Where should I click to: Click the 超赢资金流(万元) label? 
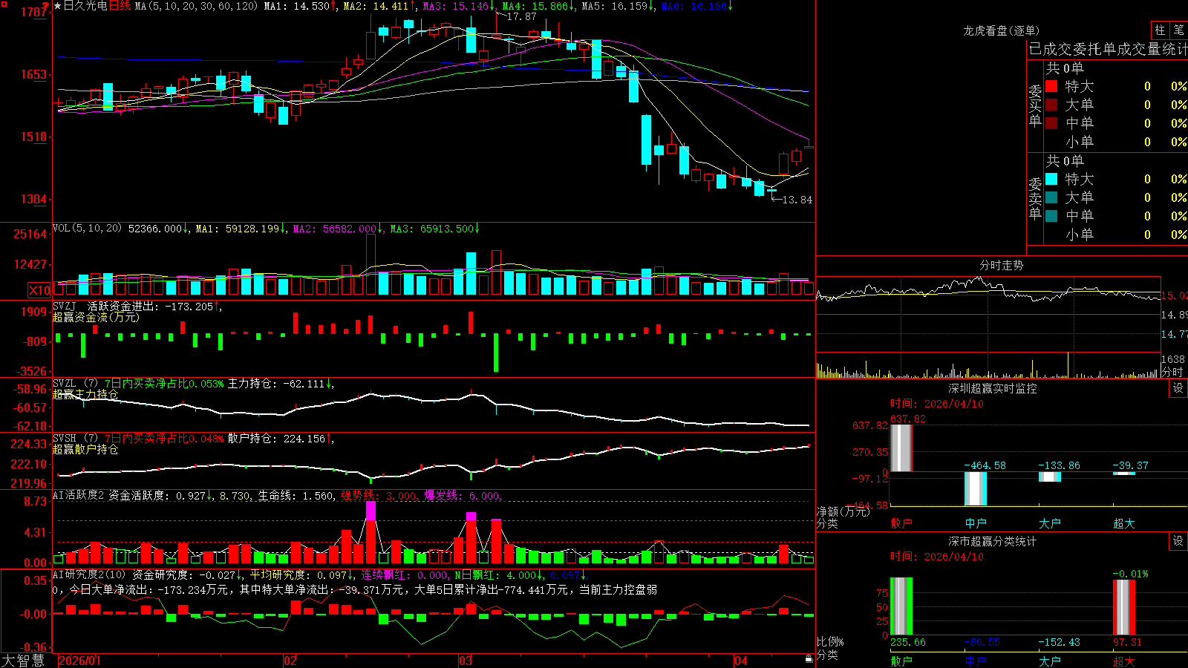point(96,317)
